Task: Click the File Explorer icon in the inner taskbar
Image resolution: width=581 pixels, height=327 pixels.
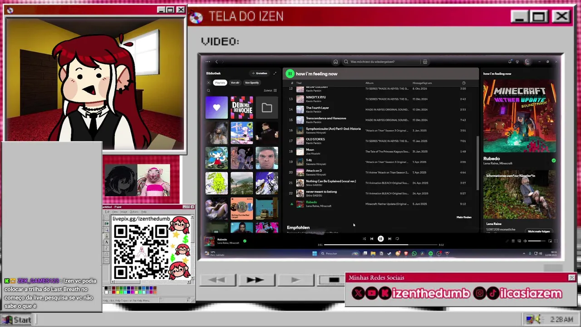Action: click(373, 253)
